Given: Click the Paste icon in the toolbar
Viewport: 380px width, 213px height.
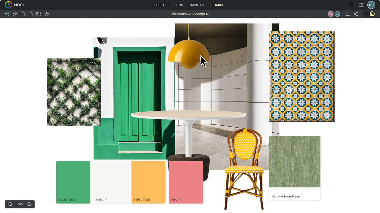Looking at the screenshot, I should 31,14.
